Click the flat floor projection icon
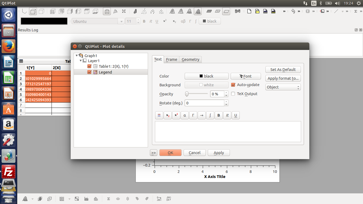The width and height of the screenshot is (363, 204). click(209, 11)
